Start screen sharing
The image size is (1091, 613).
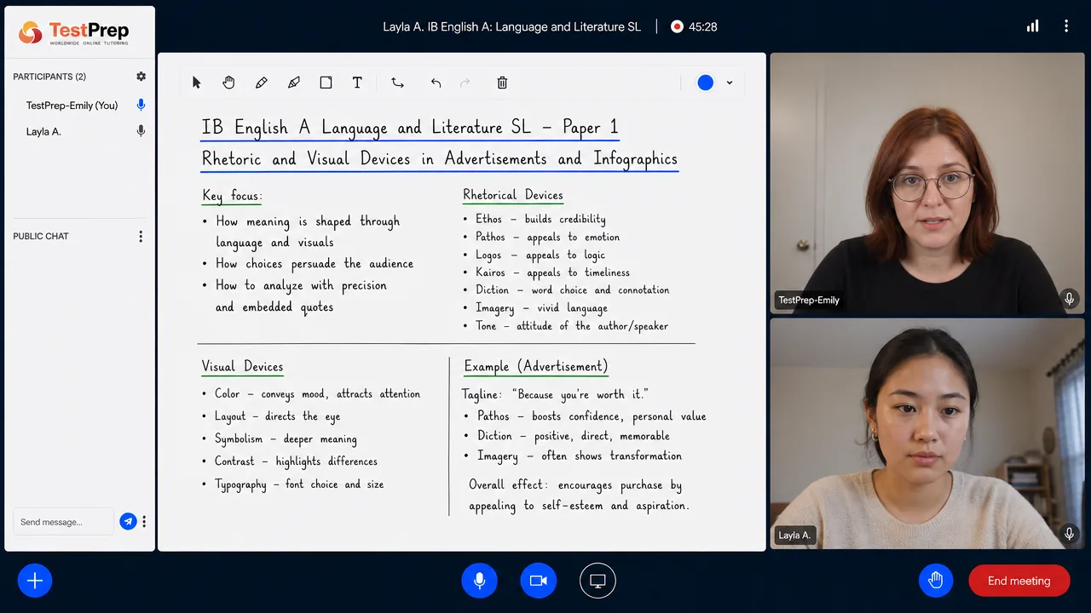tap(597, 581)
